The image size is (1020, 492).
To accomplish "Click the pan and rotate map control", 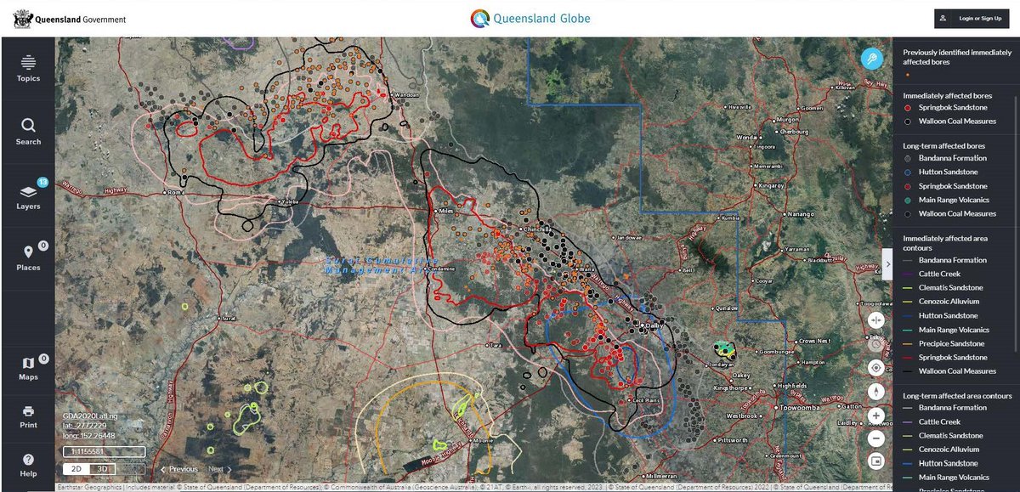I will pyautogui.click(x=876, y=320).
